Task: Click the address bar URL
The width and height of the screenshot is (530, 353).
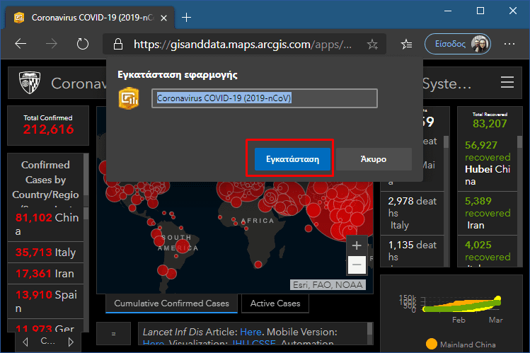Action: (x=242, y=45)
